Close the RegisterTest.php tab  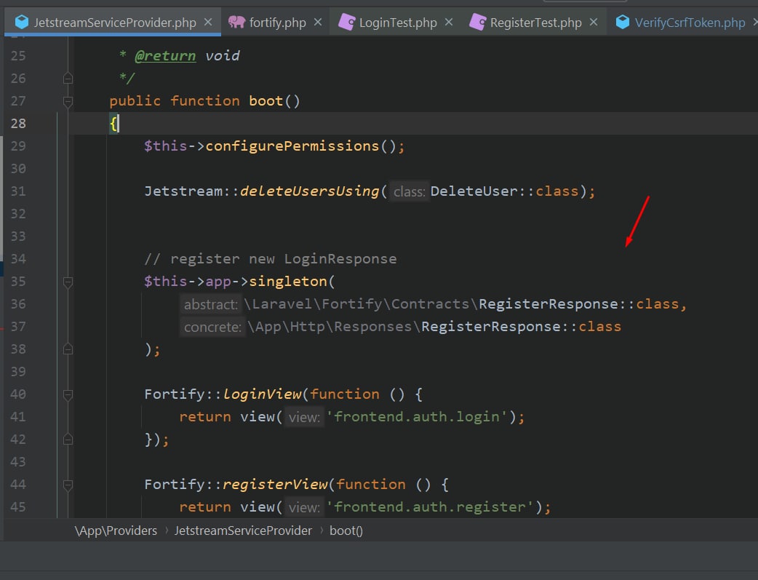point(594,23)
